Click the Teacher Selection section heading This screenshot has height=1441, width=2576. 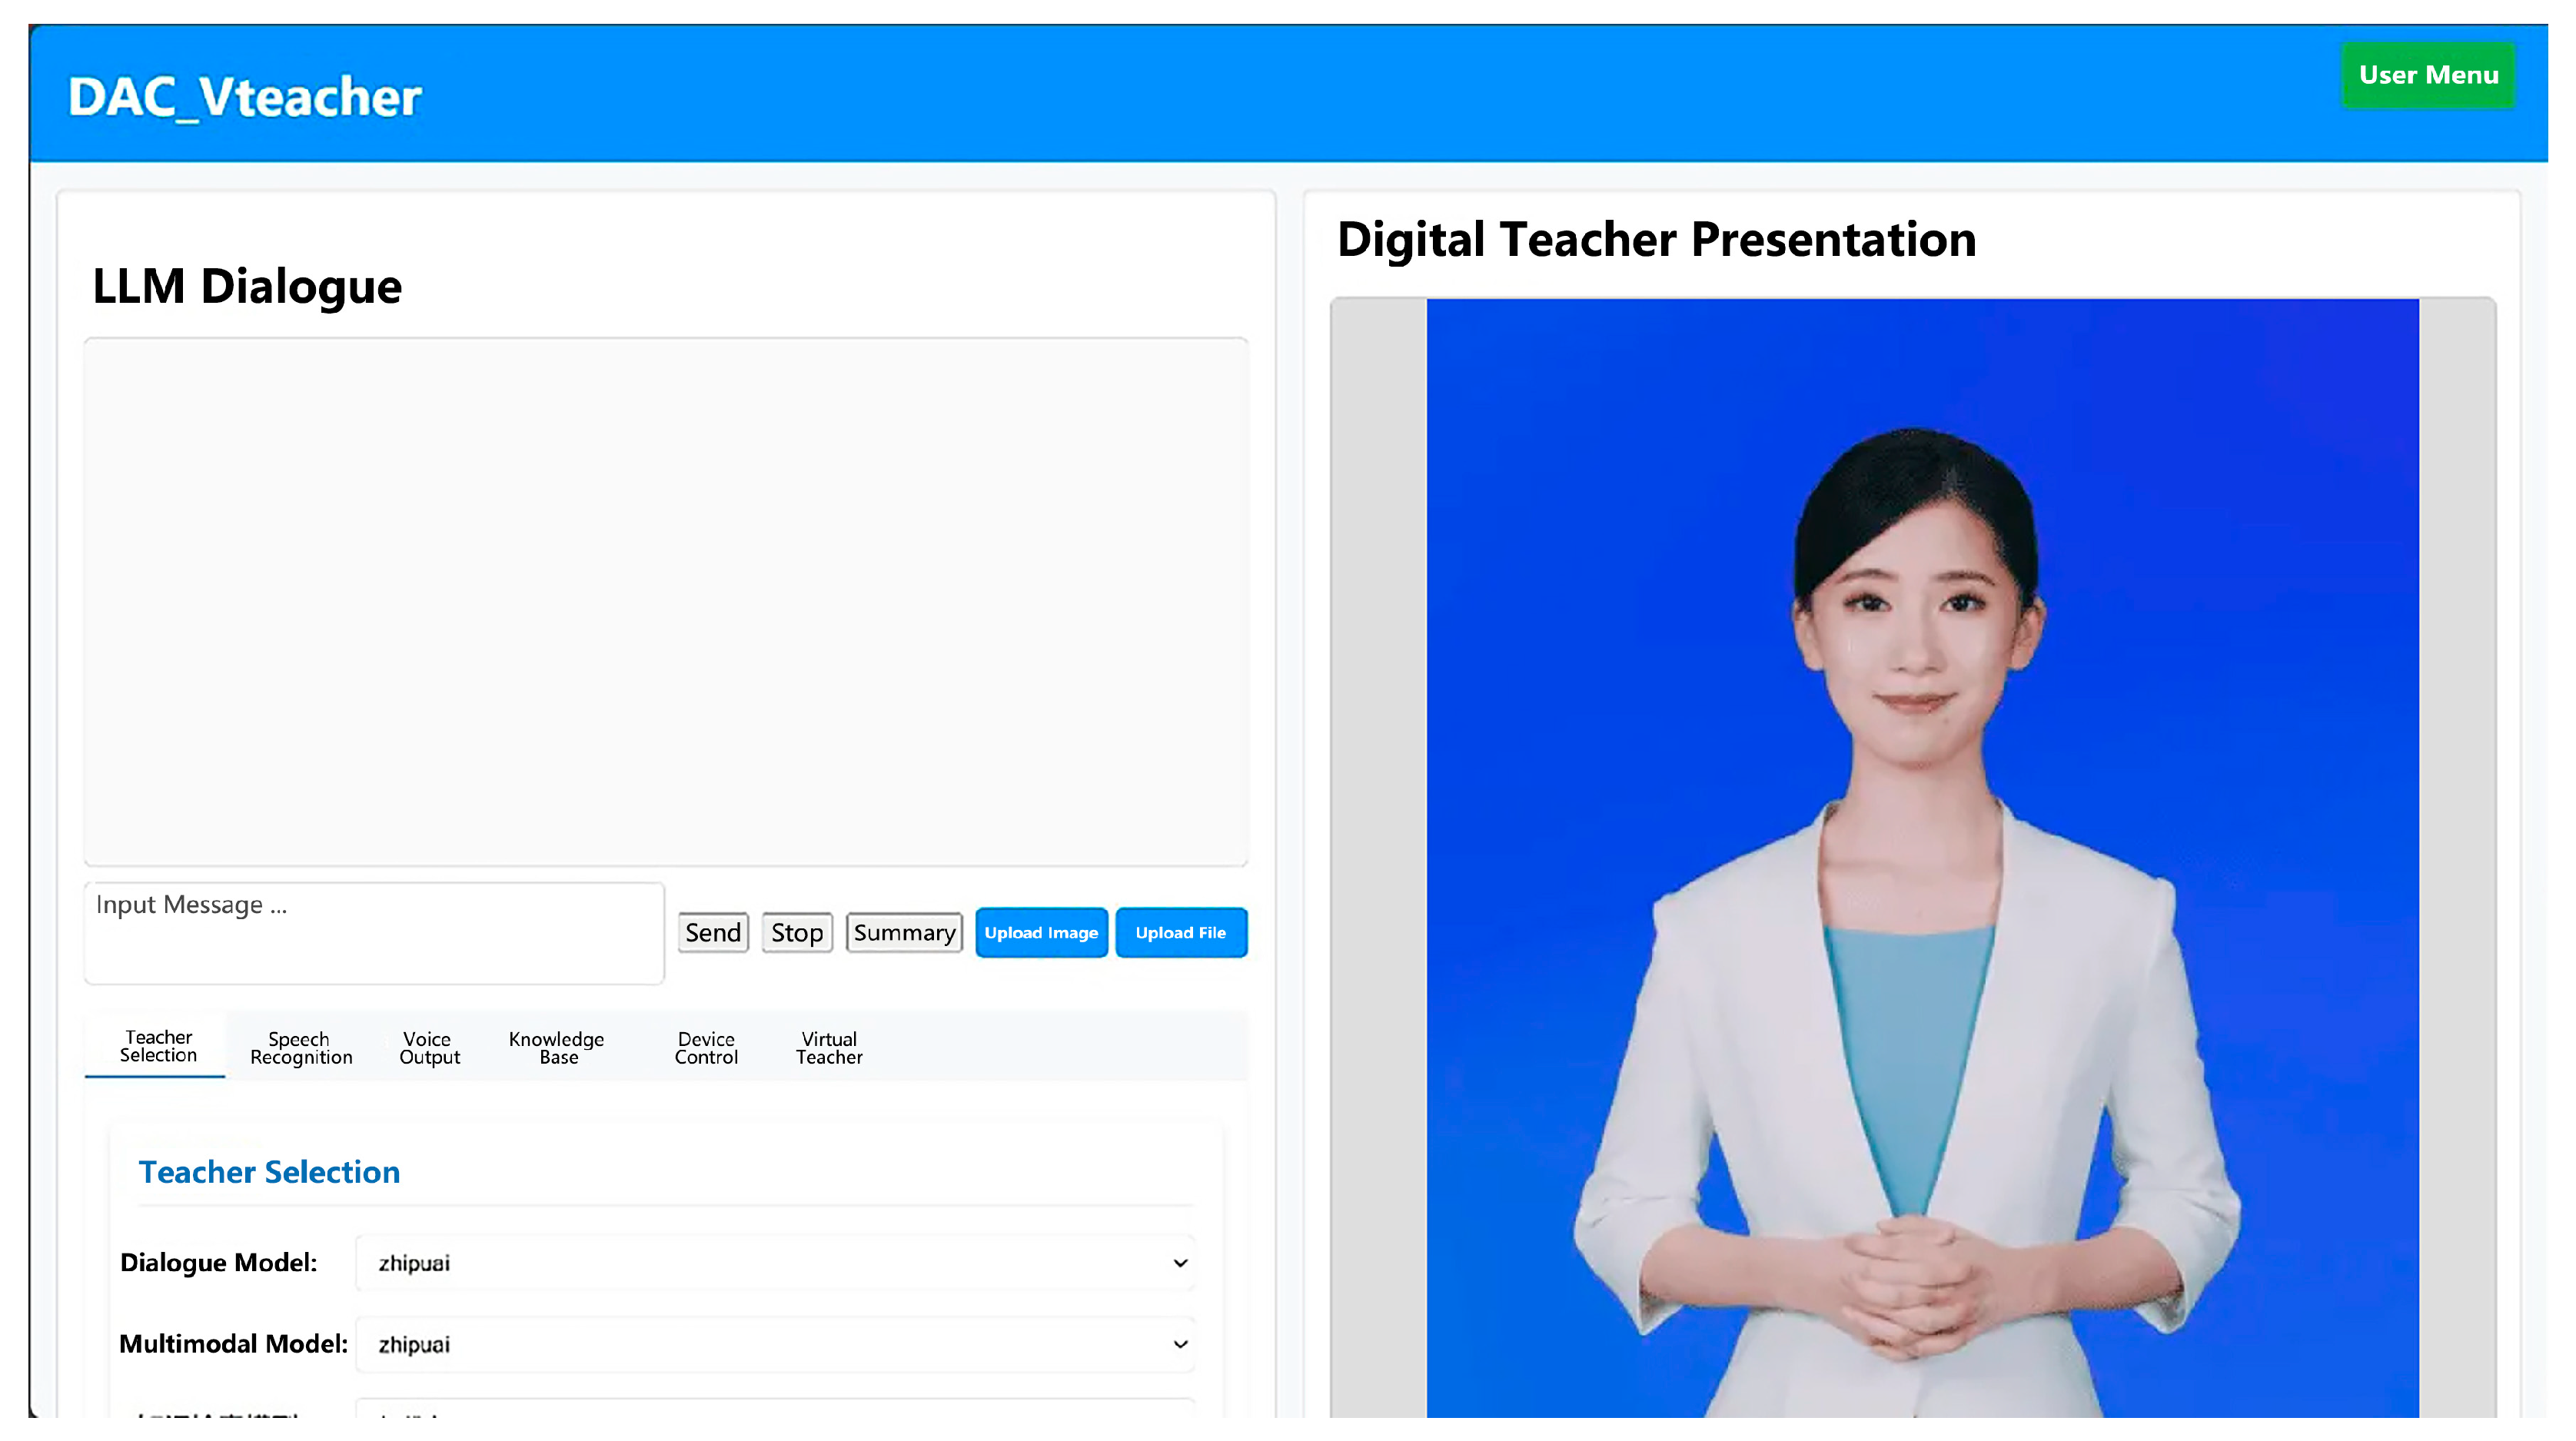[269, 1172]
